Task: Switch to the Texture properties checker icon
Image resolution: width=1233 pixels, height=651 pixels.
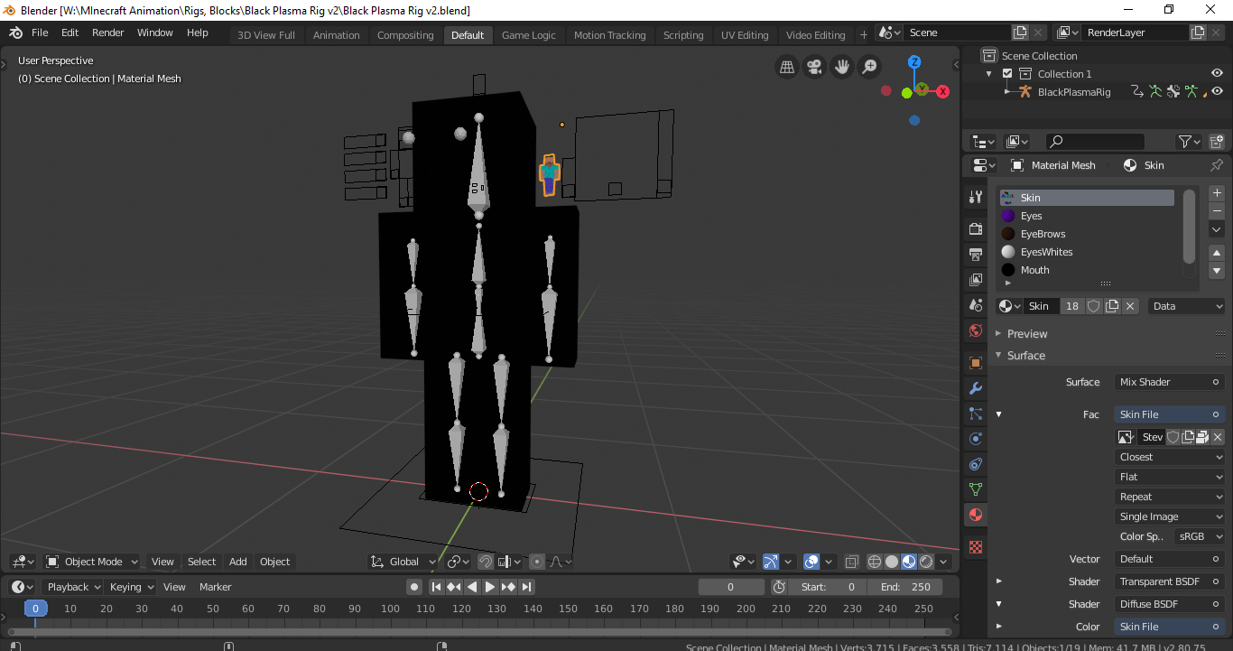Action: click(x=975, y=546)
